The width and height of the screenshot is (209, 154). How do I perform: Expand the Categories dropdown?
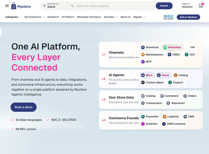(x=13, y=17)
